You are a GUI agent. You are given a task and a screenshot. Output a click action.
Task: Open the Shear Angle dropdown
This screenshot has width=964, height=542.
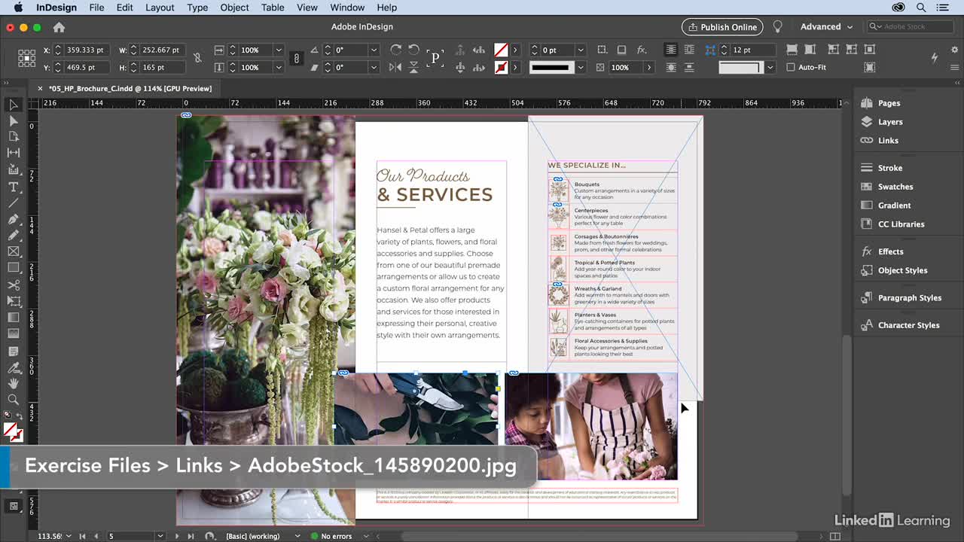pyautogui.click(x=373, y=67)
